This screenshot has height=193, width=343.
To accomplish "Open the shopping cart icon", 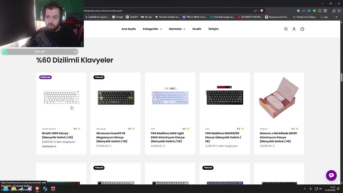I will click(x=302, y=29).
